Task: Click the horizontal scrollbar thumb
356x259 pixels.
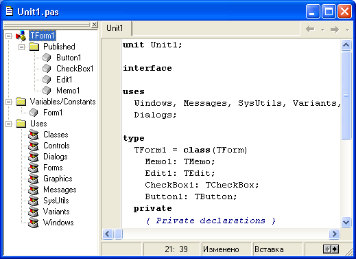Action: coord(118,234)
